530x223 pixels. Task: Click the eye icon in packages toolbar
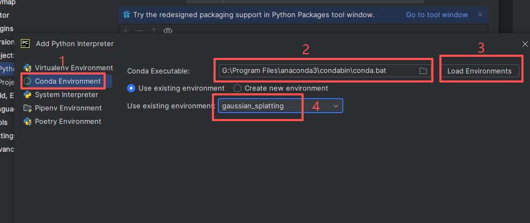point(168,31)
